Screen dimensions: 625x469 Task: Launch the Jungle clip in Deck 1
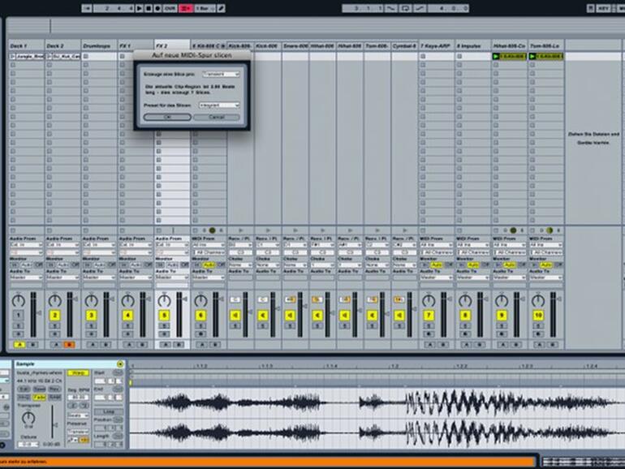click(13, 57)
